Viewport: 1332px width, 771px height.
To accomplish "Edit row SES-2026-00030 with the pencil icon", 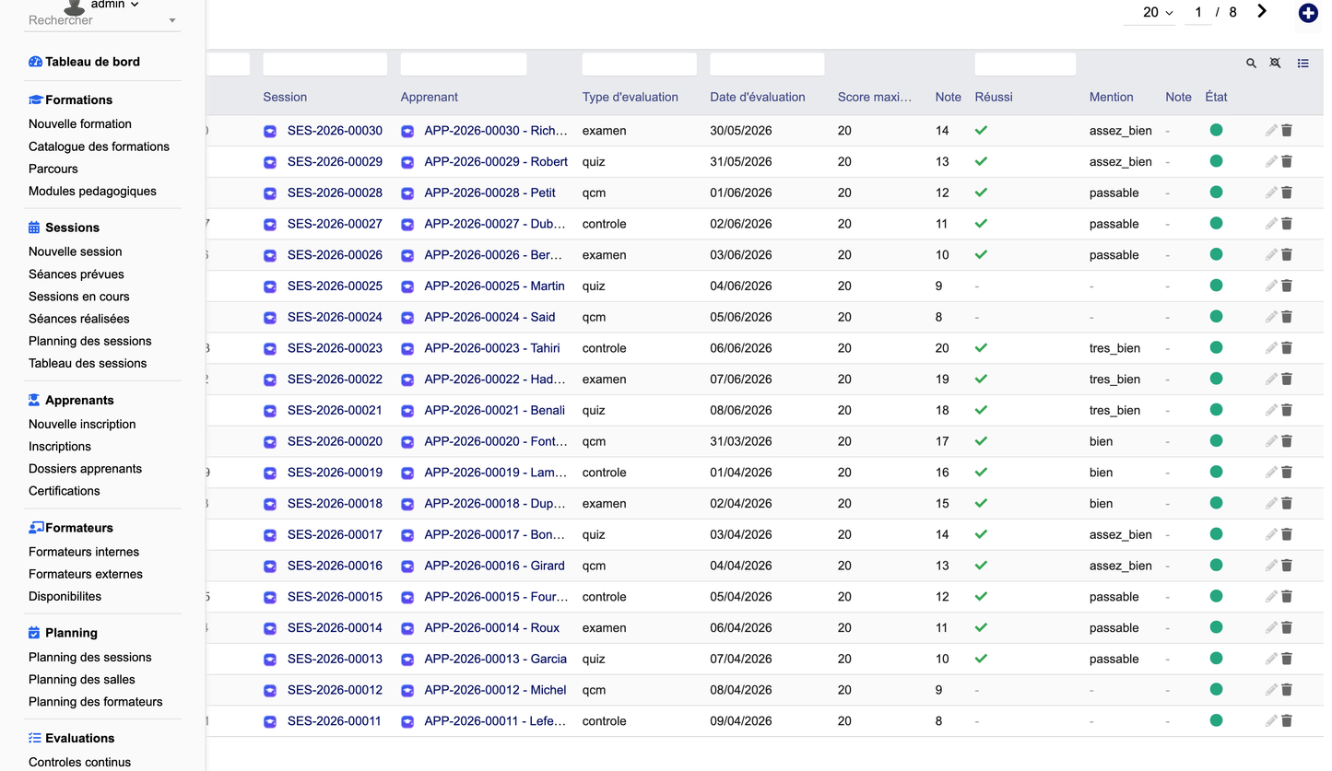I will tap(1271, 131).
